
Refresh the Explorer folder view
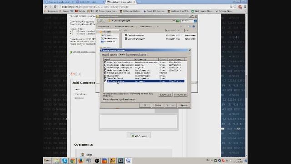178,21
